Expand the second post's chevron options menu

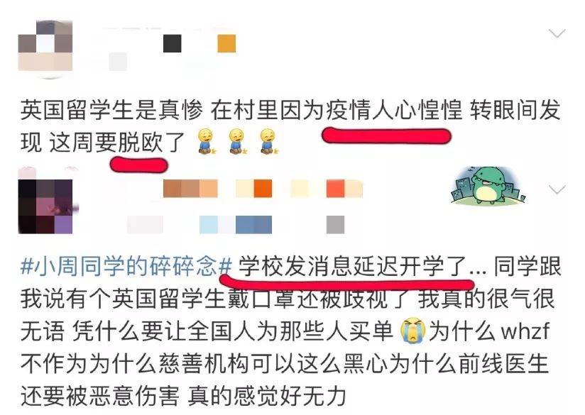point(557,189)
